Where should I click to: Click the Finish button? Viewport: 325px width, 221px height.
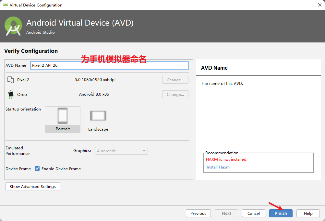281,213
